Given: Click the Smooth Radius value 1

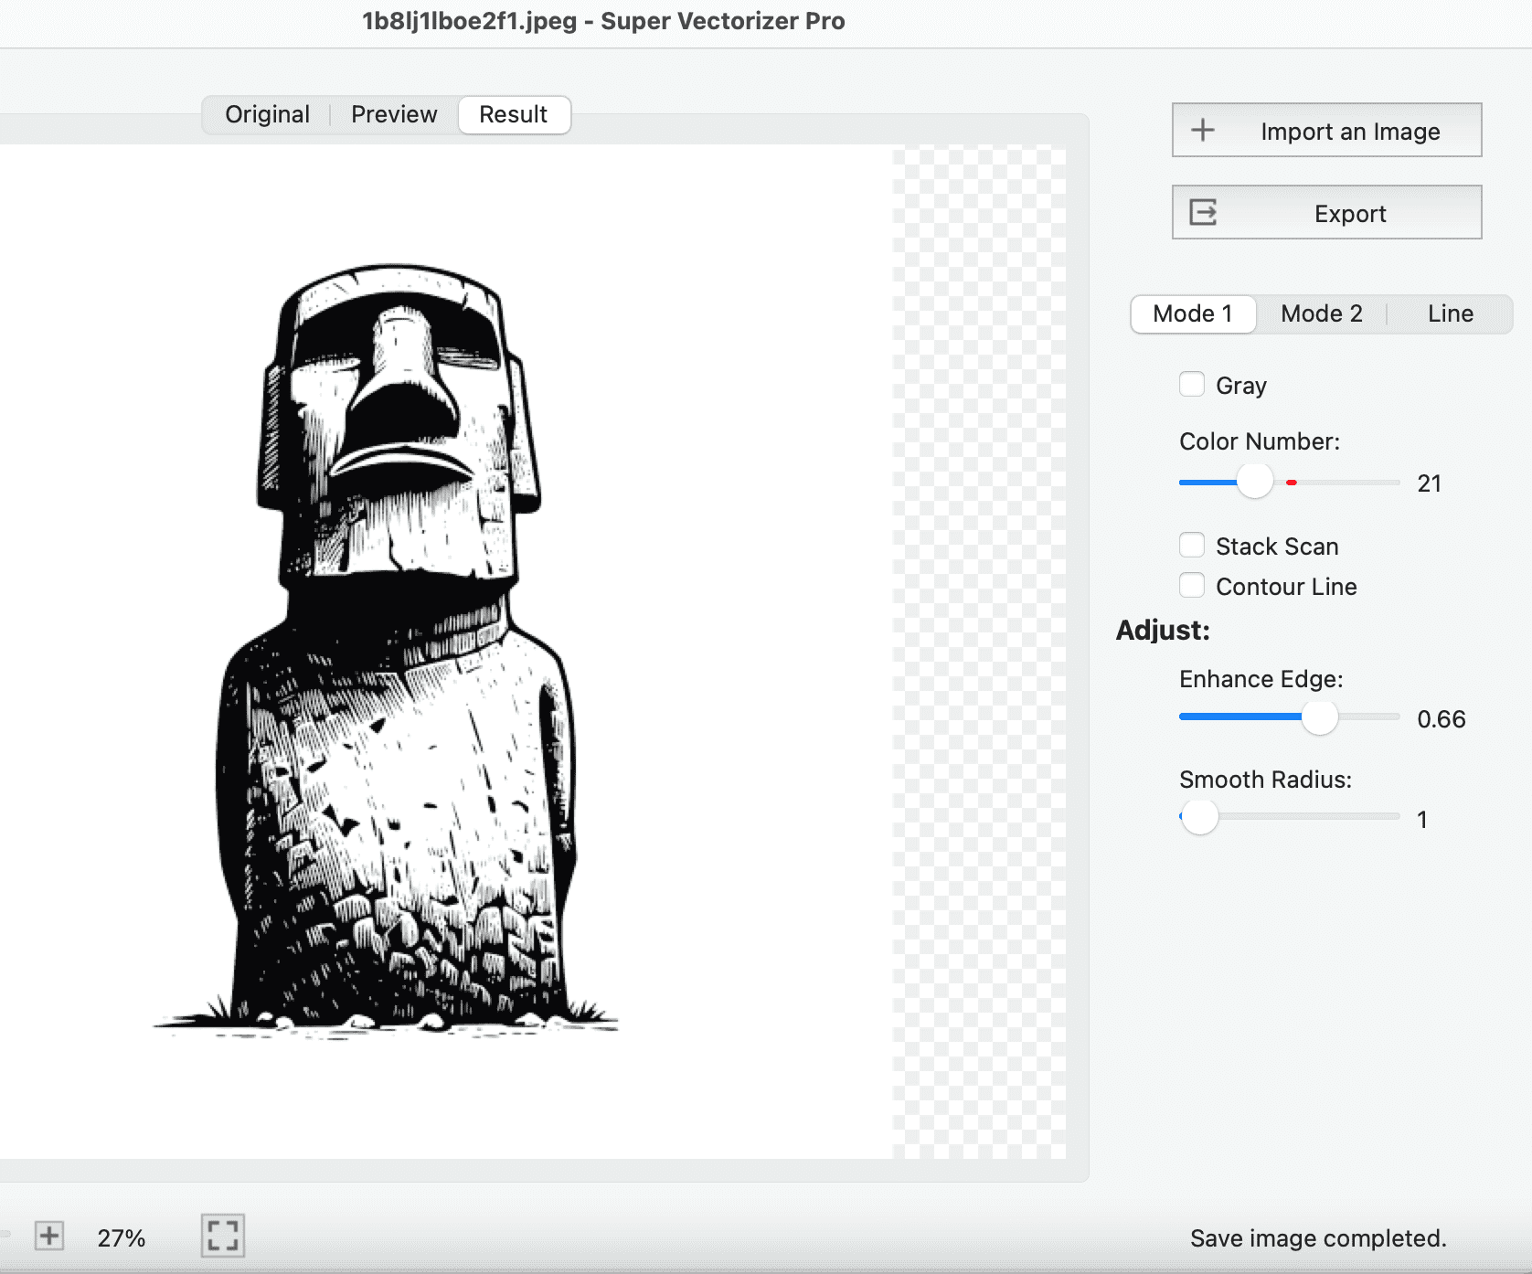Looking at the screenshot, I should 1422,820.
